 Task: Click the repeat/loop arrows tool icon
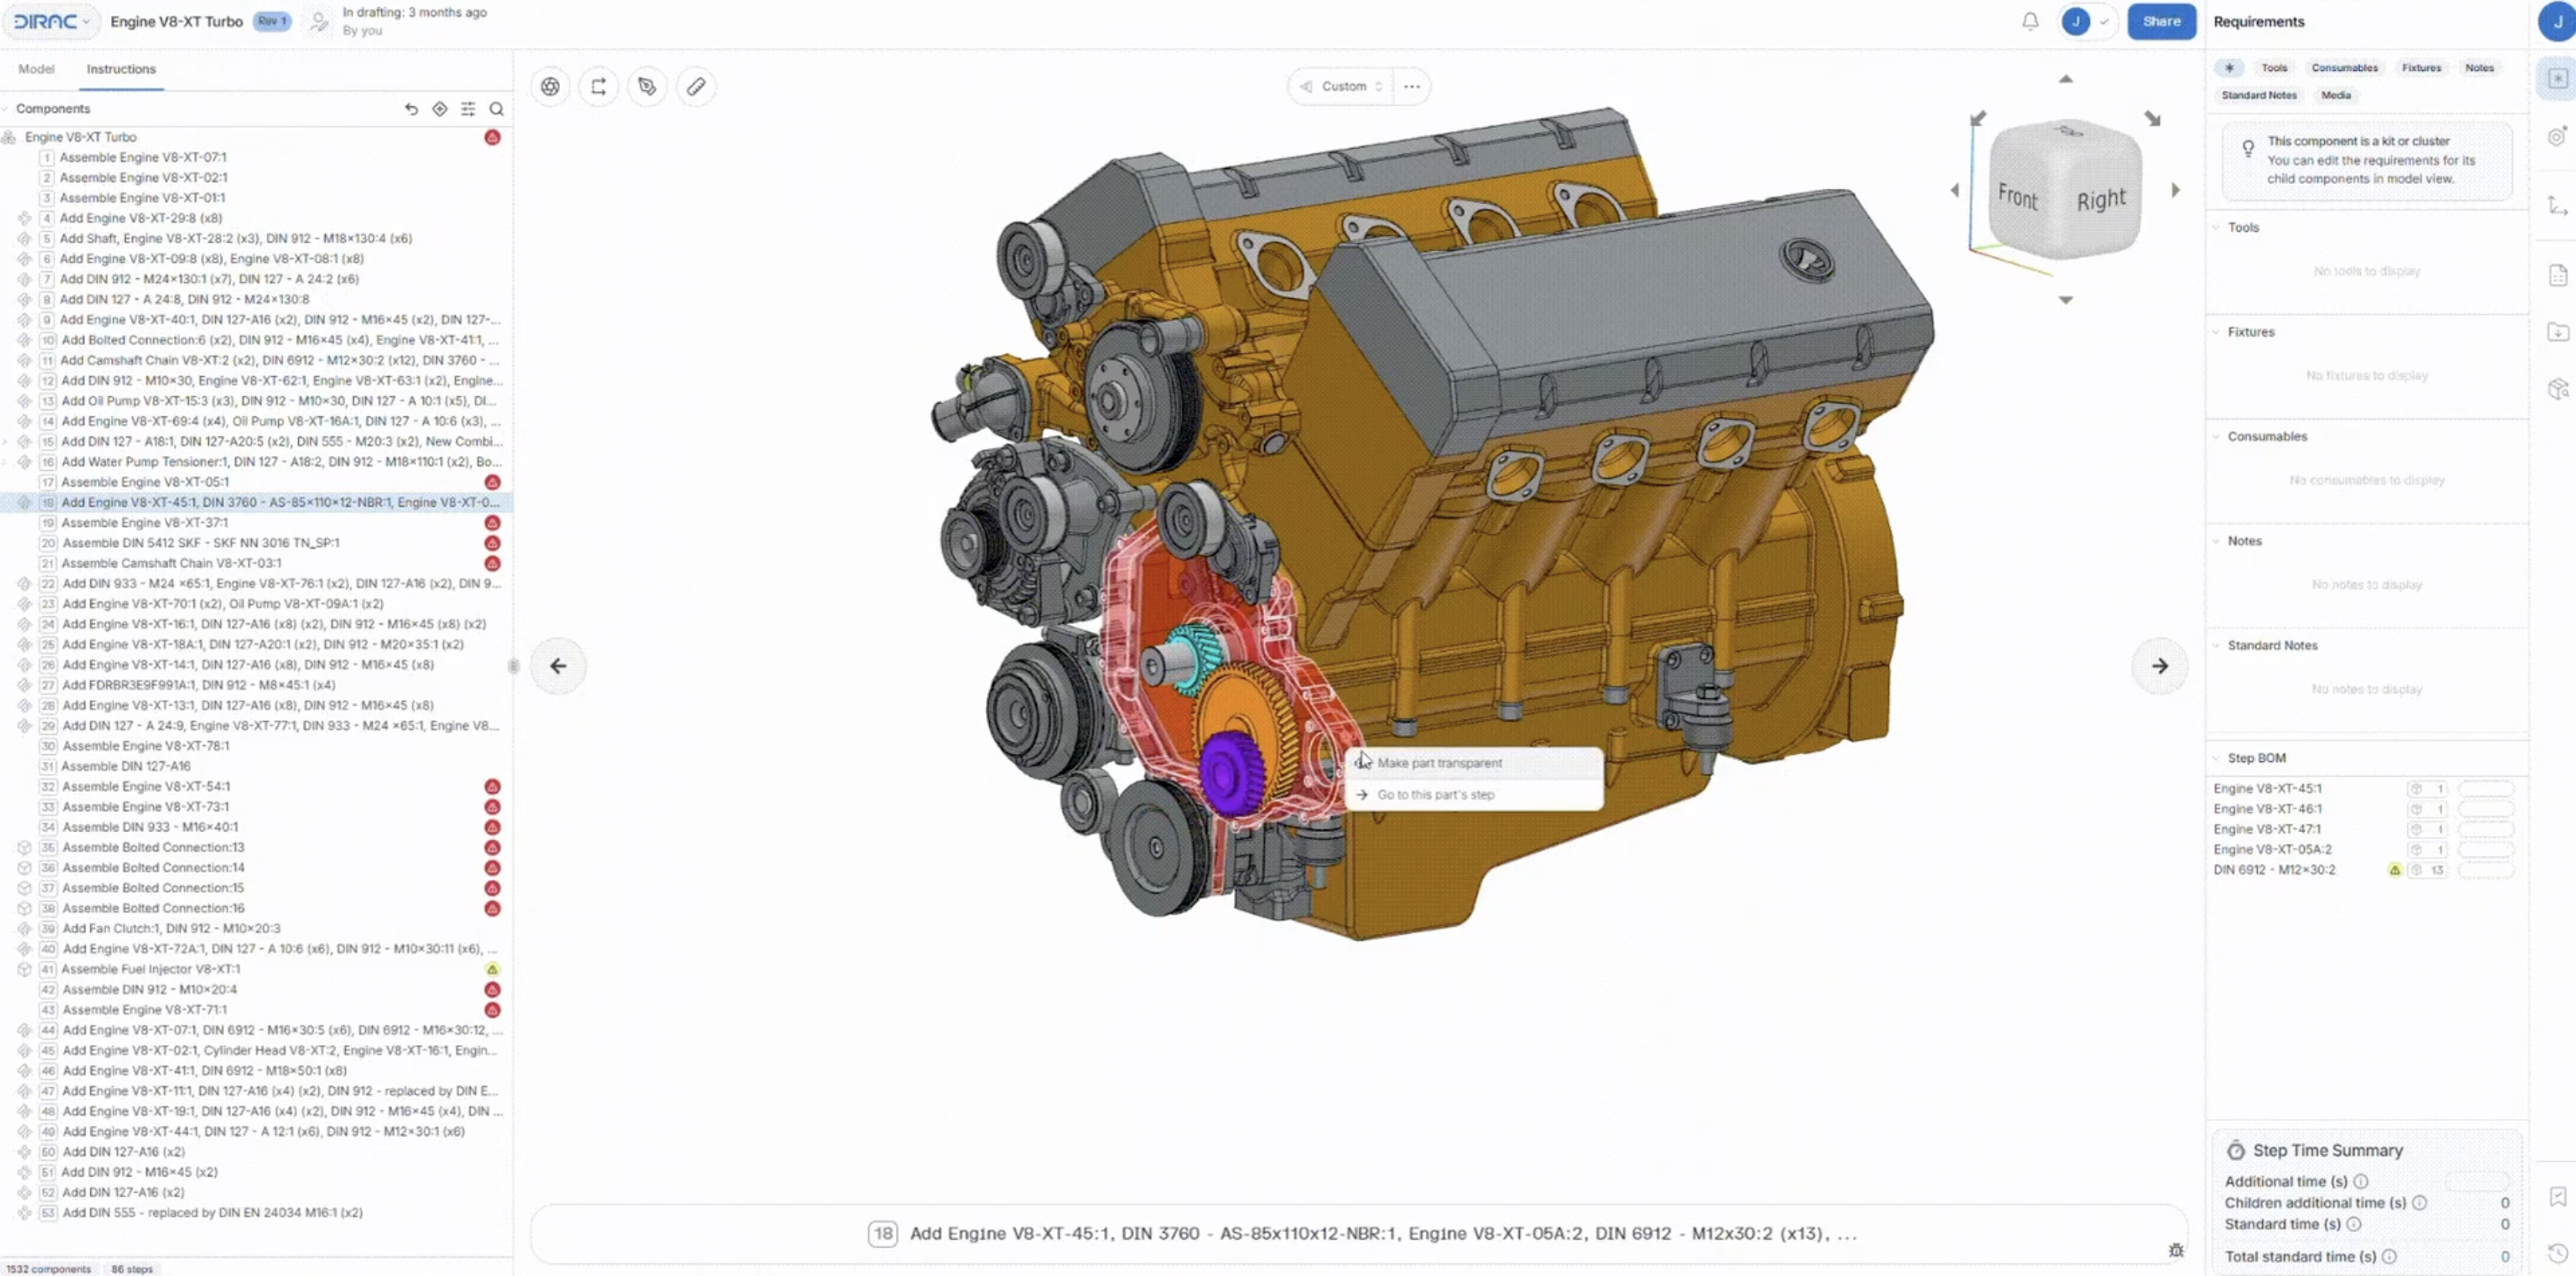click(598, 86)
